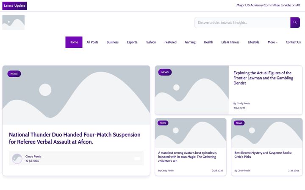Open Best Recent Mystery and Suspense Books article
This screenshot has width=305, height=190.
pyautogui.click(x=263, y=155)
